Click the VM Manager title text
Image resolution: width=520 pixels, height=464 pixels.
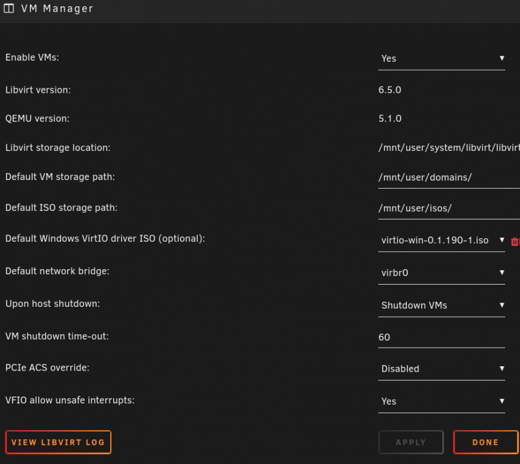tap(58, 9)
